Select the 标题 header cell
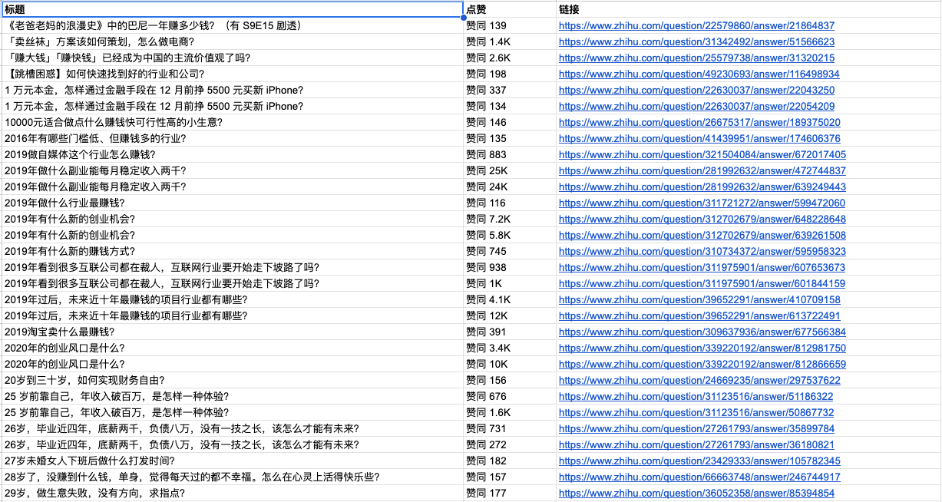 (233, 9)
